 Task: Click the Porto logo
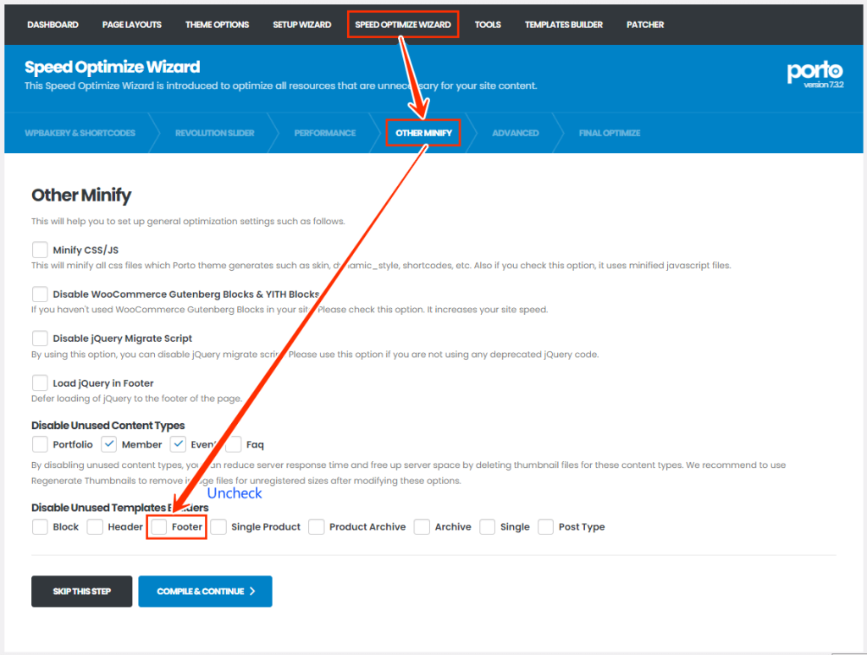pyautogui.click(x=814, y=72)
